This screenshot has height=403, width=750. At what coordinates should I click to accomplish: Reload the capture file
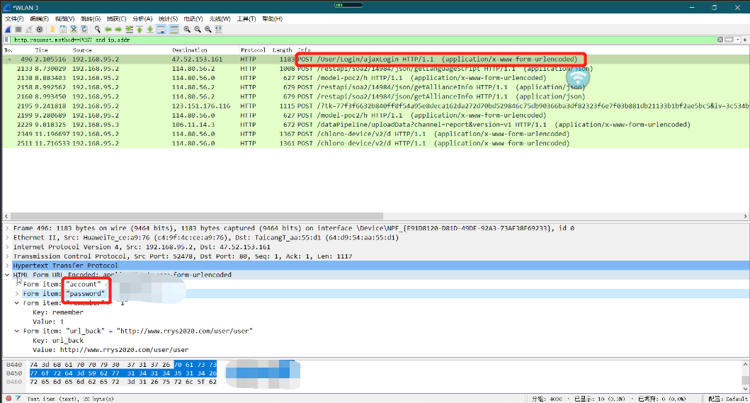(84, 29)
